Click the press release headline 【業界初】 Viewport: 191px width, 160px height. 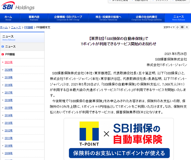click(118, 41)
